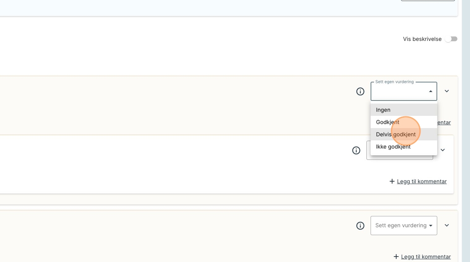470x262 pixels.
Task: Click info icon beside the open vurdering dropdown
Action: 360,91
